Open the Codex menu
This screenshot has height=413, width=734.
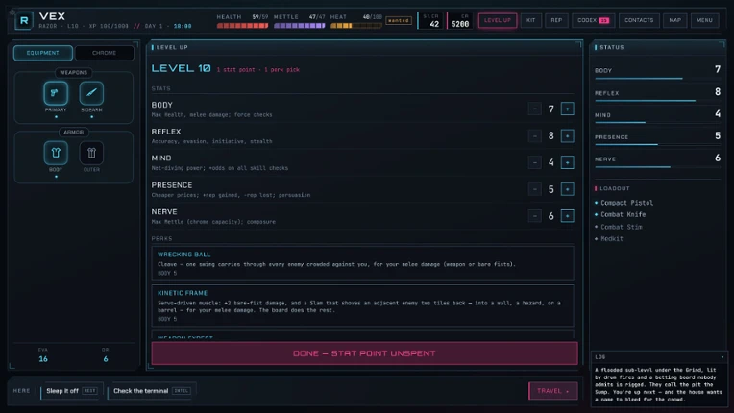593,20
